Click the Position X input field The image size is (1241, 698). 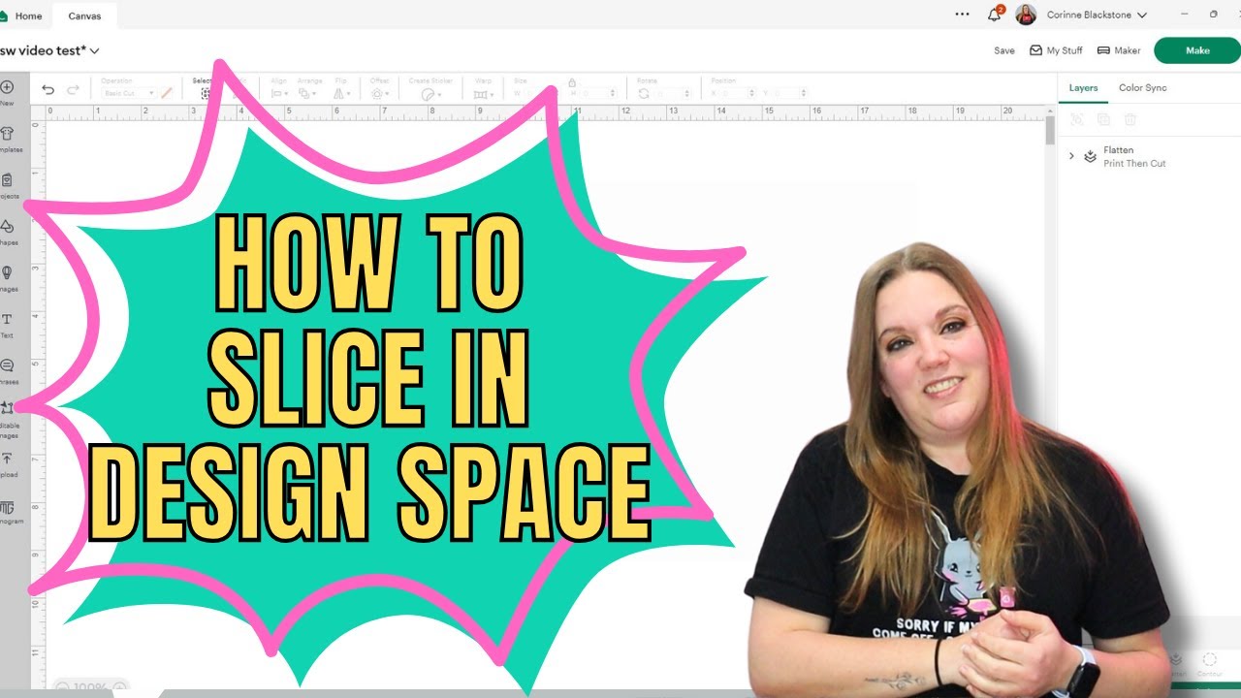[739, 93]
